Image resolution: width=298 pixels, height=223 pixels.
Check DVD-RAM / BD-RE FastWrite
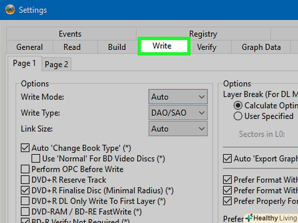coord(25,212)
